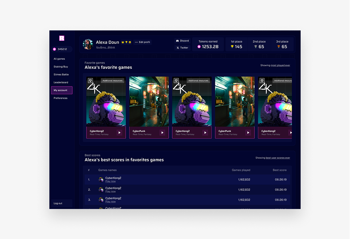Click the trophy badge on the first CyberKongZ card
The height and width of the screenshot is (239, 350).
click(90, 80)
